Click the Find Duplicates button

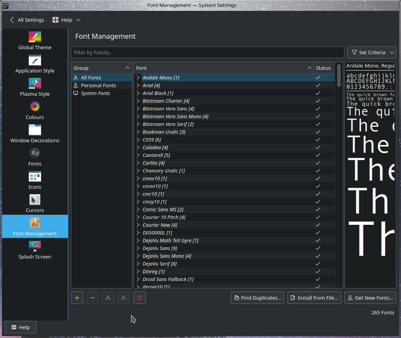(x=257, y=298)
